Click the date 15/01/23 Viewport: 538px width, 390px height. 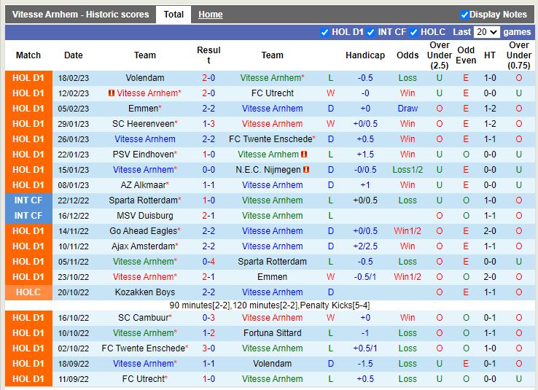[x=74, y=170]
